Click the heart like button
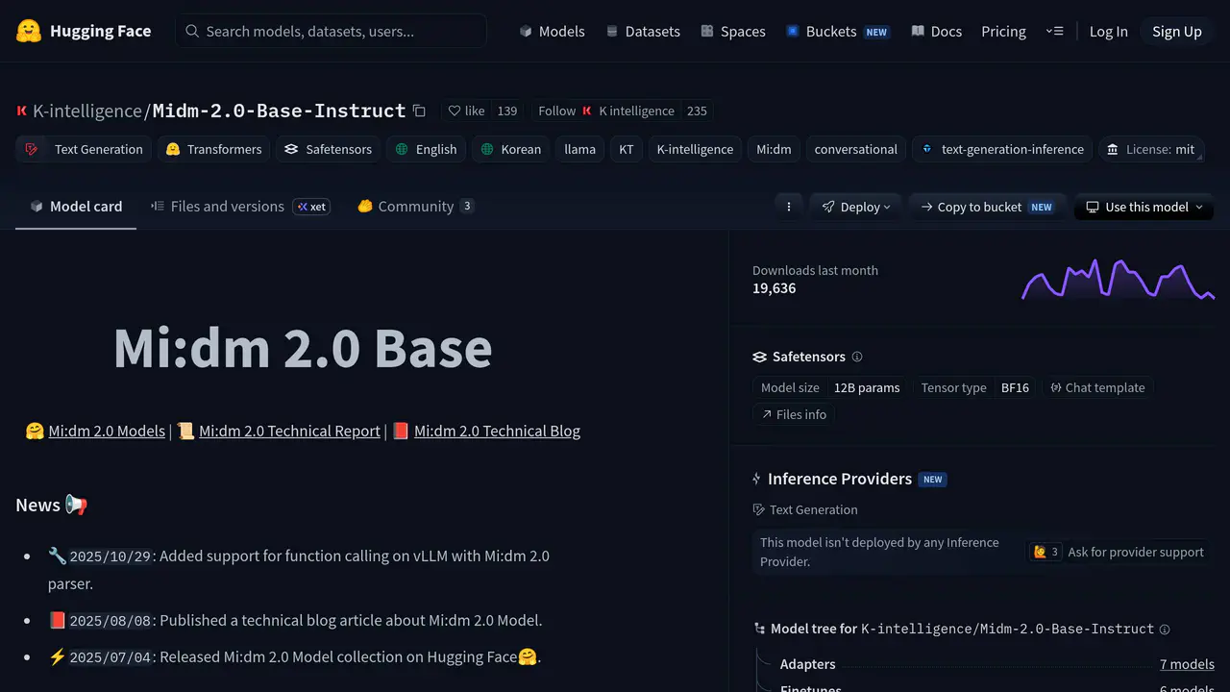The height and width of the screenshot is (692, 1230). point(467,111)
